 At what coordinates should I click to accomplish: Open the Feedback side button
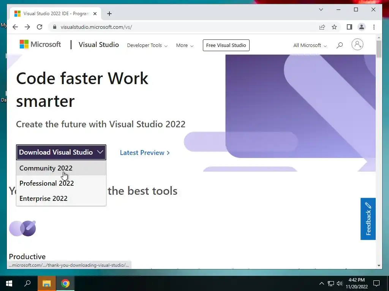(x=368, y=219)
